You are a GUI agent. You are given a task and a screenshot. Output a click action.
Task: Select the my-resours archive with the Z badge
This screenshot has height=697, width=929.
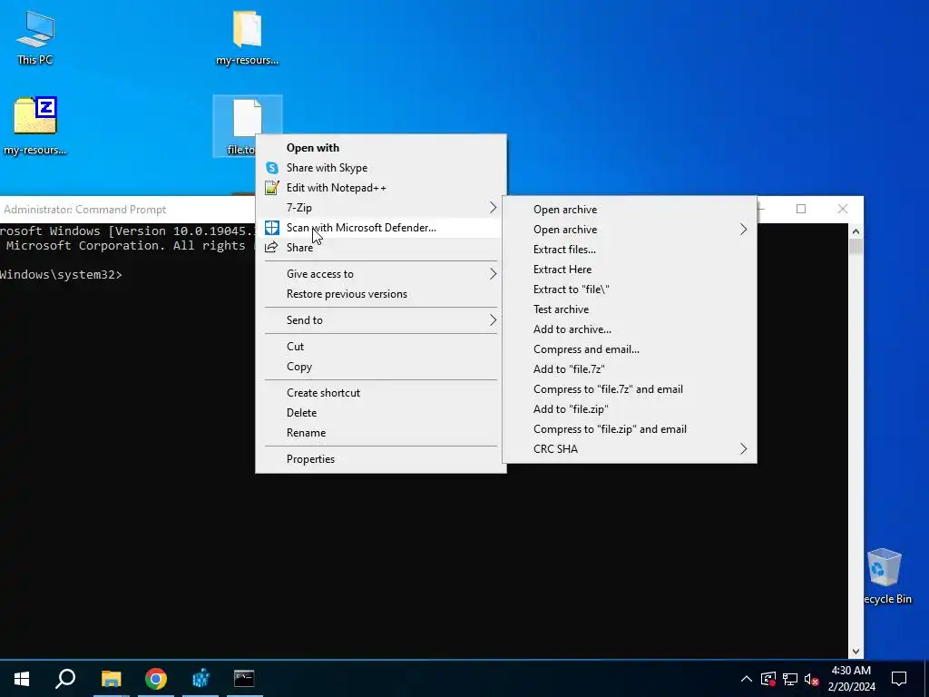[x=35, y=125]
